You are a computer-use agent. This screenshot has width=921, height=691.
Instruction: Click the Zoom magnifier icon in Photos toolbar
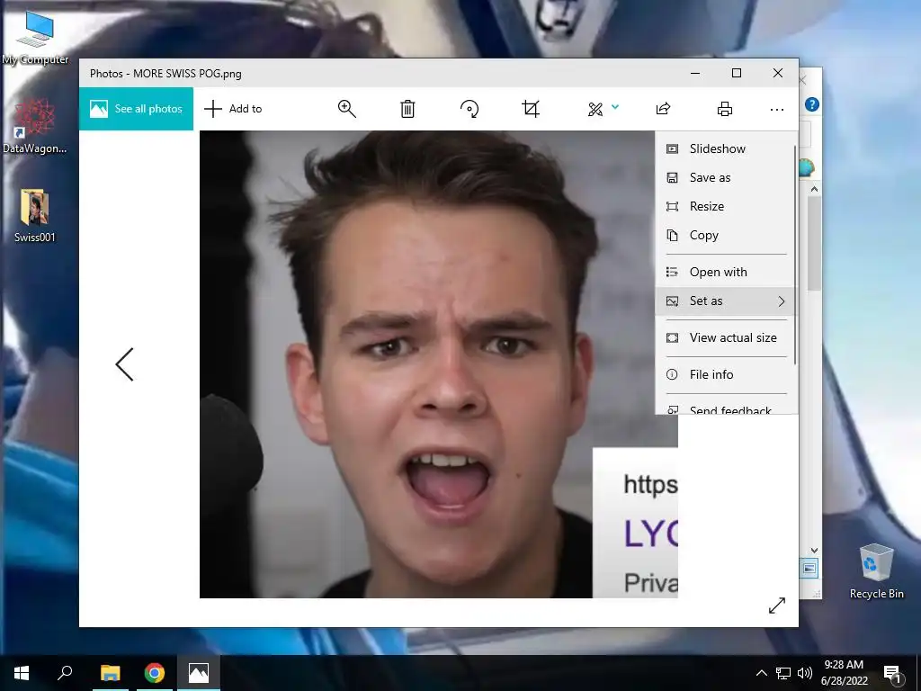tap(346, 109)
